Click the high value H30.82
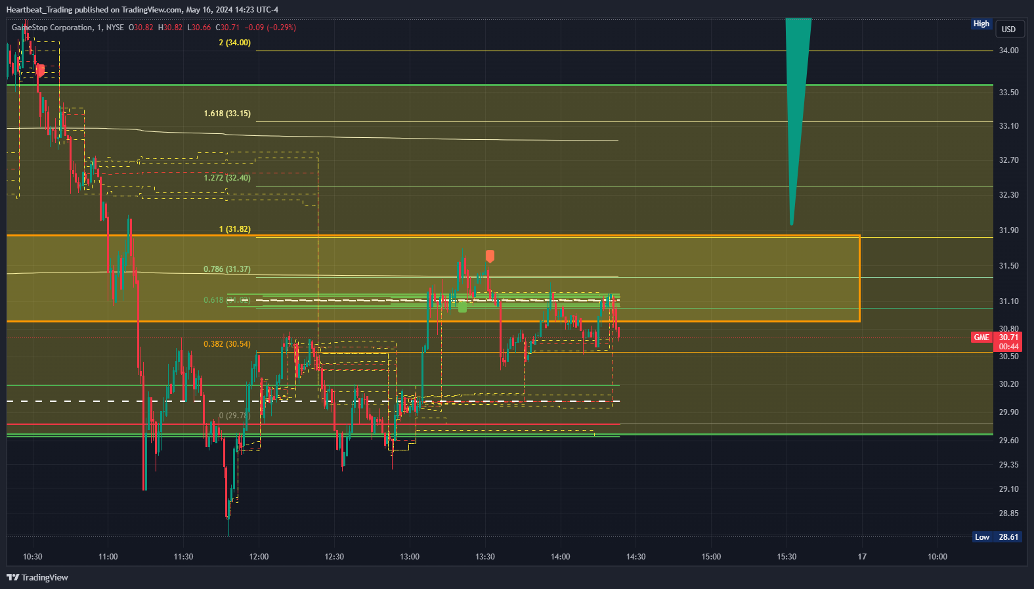Image resolution: width=1034 pixels, height=589 pixels. coord(171,28)
